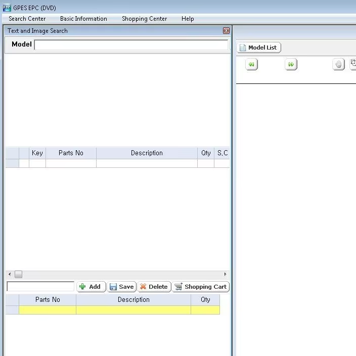Click Qty header in lower cart table
The height and width of the screenshot is (356, 356).
[205, 300]
